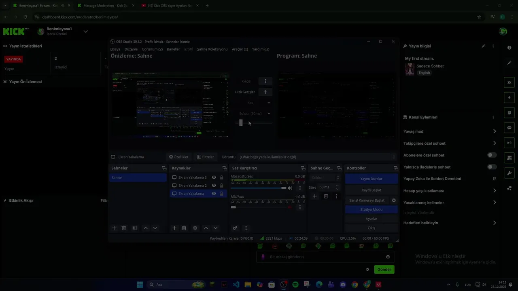Add a scene transition plus icon
518x291 pixels.
314,196
